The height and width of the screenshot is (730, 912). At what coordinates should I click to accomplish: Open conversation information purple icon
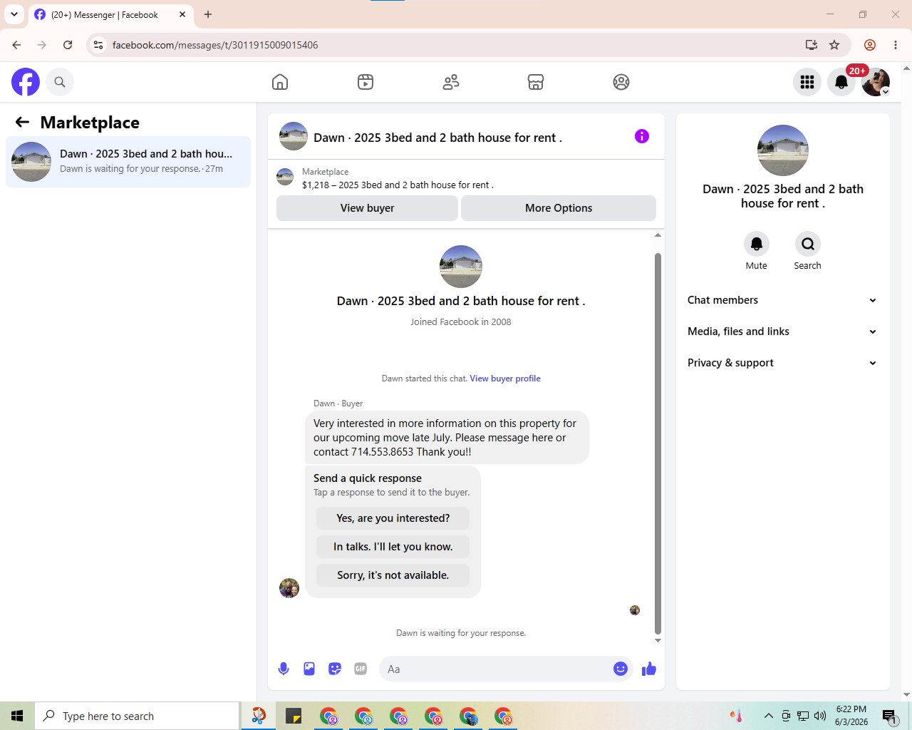(x=642, y=136)
